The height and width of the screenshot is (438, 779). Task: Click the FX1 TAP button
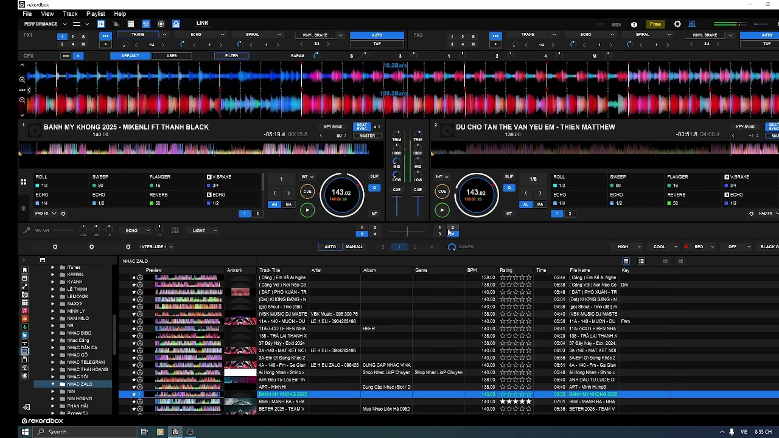(x=377, y=44)
